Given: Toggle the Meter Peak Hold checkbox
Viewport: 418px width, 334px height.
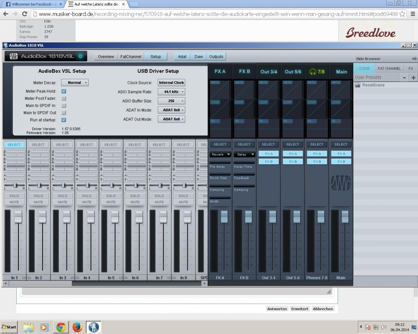Looking at the screenshot, I should (x=64, y=91).
